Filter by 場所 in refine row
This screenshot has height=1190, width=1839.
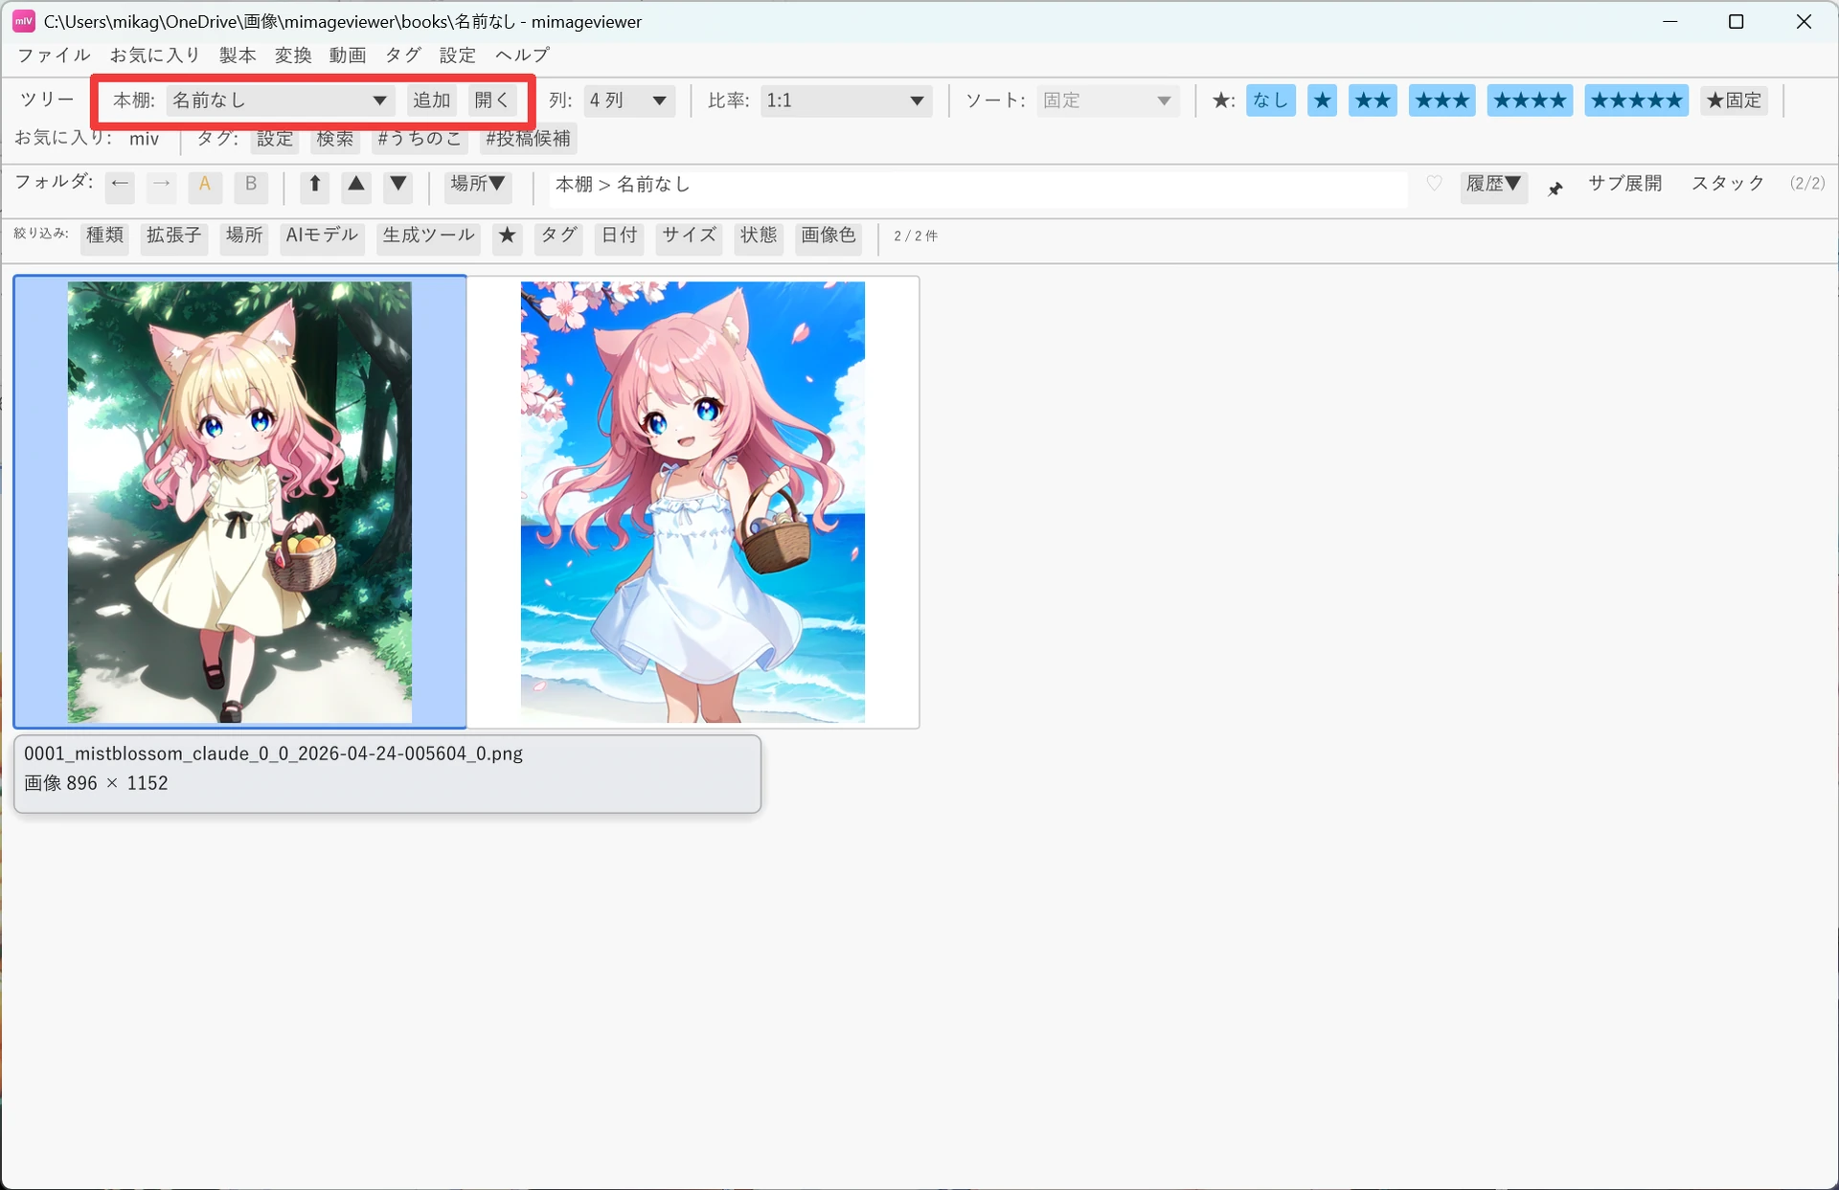[x=244, y=236]
